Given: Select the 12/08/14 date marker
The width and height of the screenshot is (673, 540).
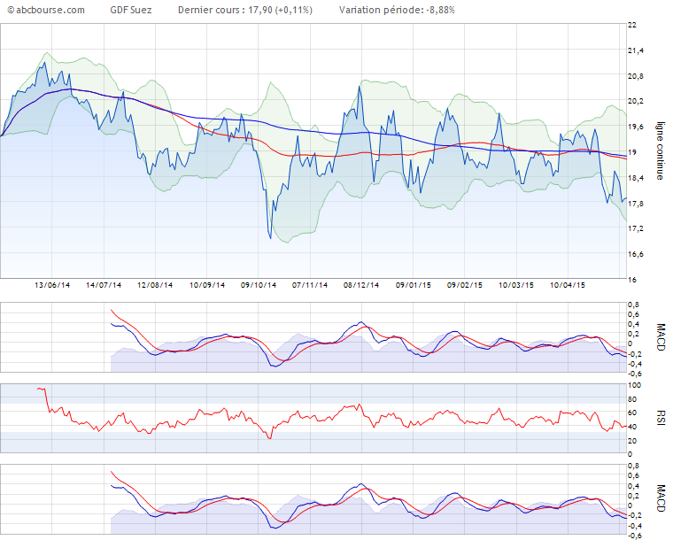Looking at the screenshot, I should 155,286.
